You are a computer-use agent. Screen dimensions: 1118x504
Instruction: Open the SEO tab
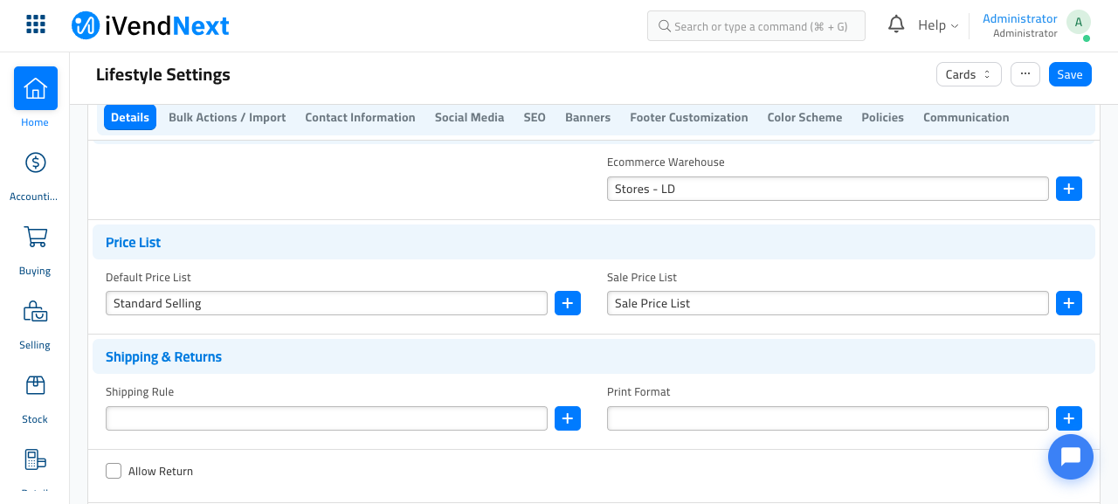pos(535,117)
